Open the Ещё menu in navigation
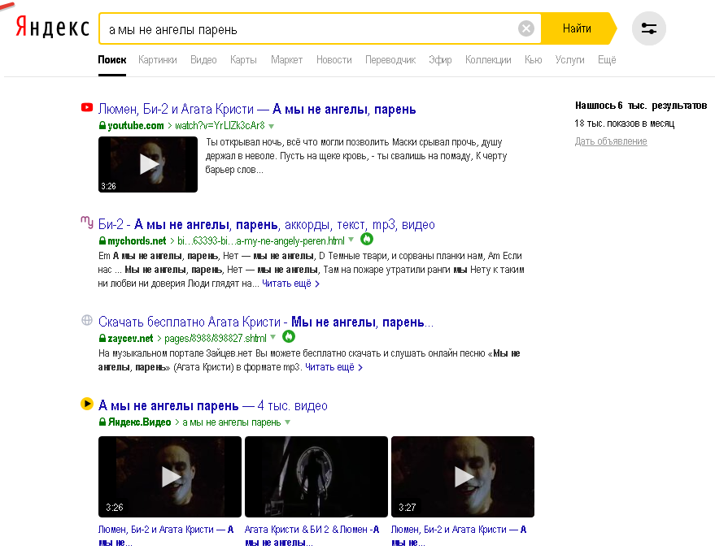The image size is (715, 554). (607, 59)
